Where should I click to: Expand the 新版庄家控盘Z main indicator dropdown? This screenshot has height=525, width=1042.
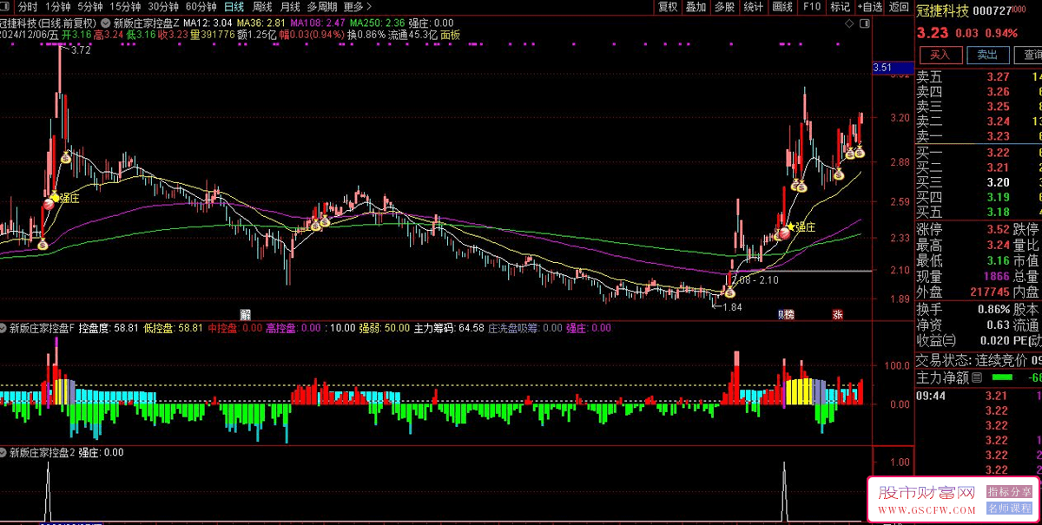click(x=105, y=23)
